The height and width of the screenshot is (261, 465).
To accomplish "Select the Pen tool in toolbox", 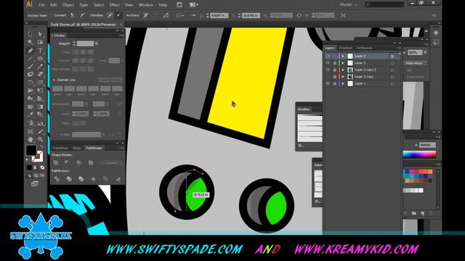I will [x=31, y=51].
